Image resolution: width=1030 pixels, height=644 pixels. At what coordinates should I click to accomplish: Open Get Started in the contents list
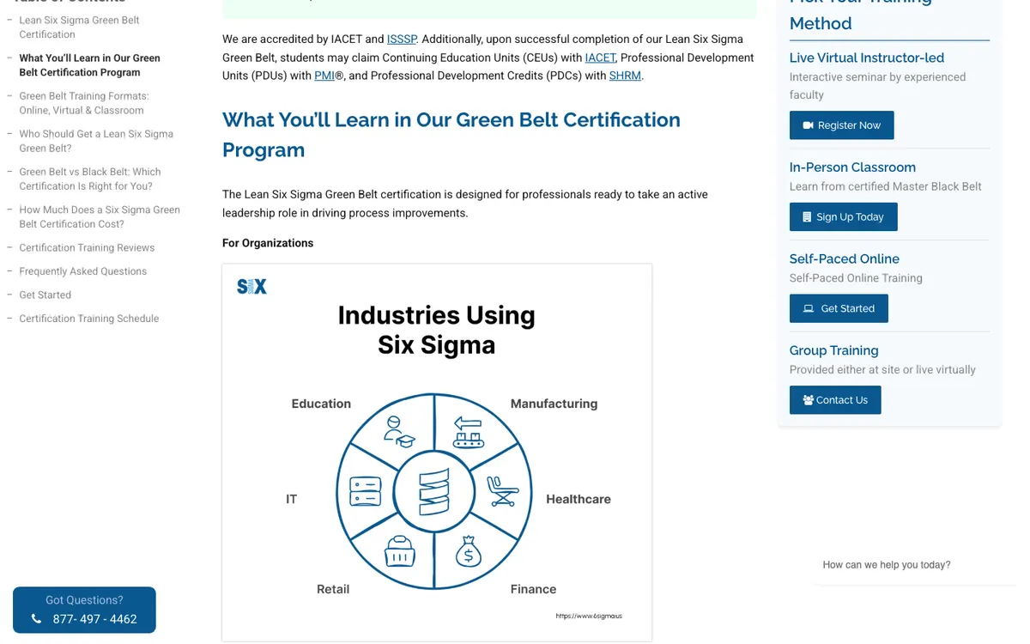(45, 295)
